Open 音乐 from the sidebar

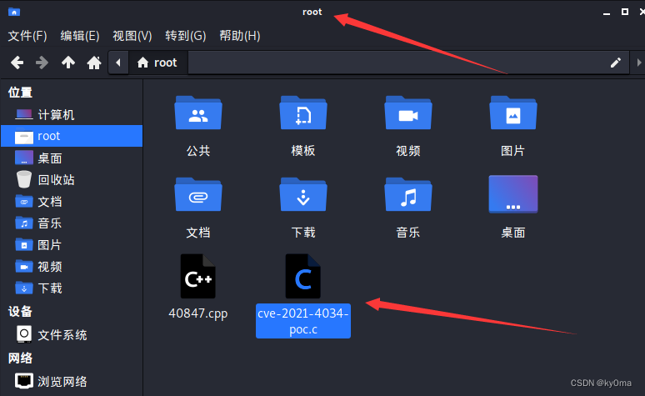pyautogui.click(x=72, y=223)
